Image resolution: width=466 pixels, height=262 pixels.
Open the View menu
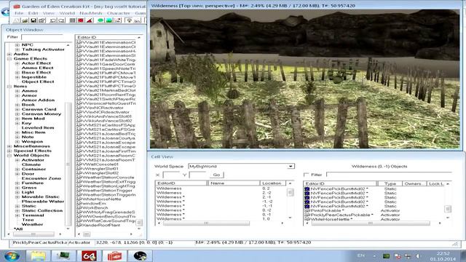[x=49, y=13]
